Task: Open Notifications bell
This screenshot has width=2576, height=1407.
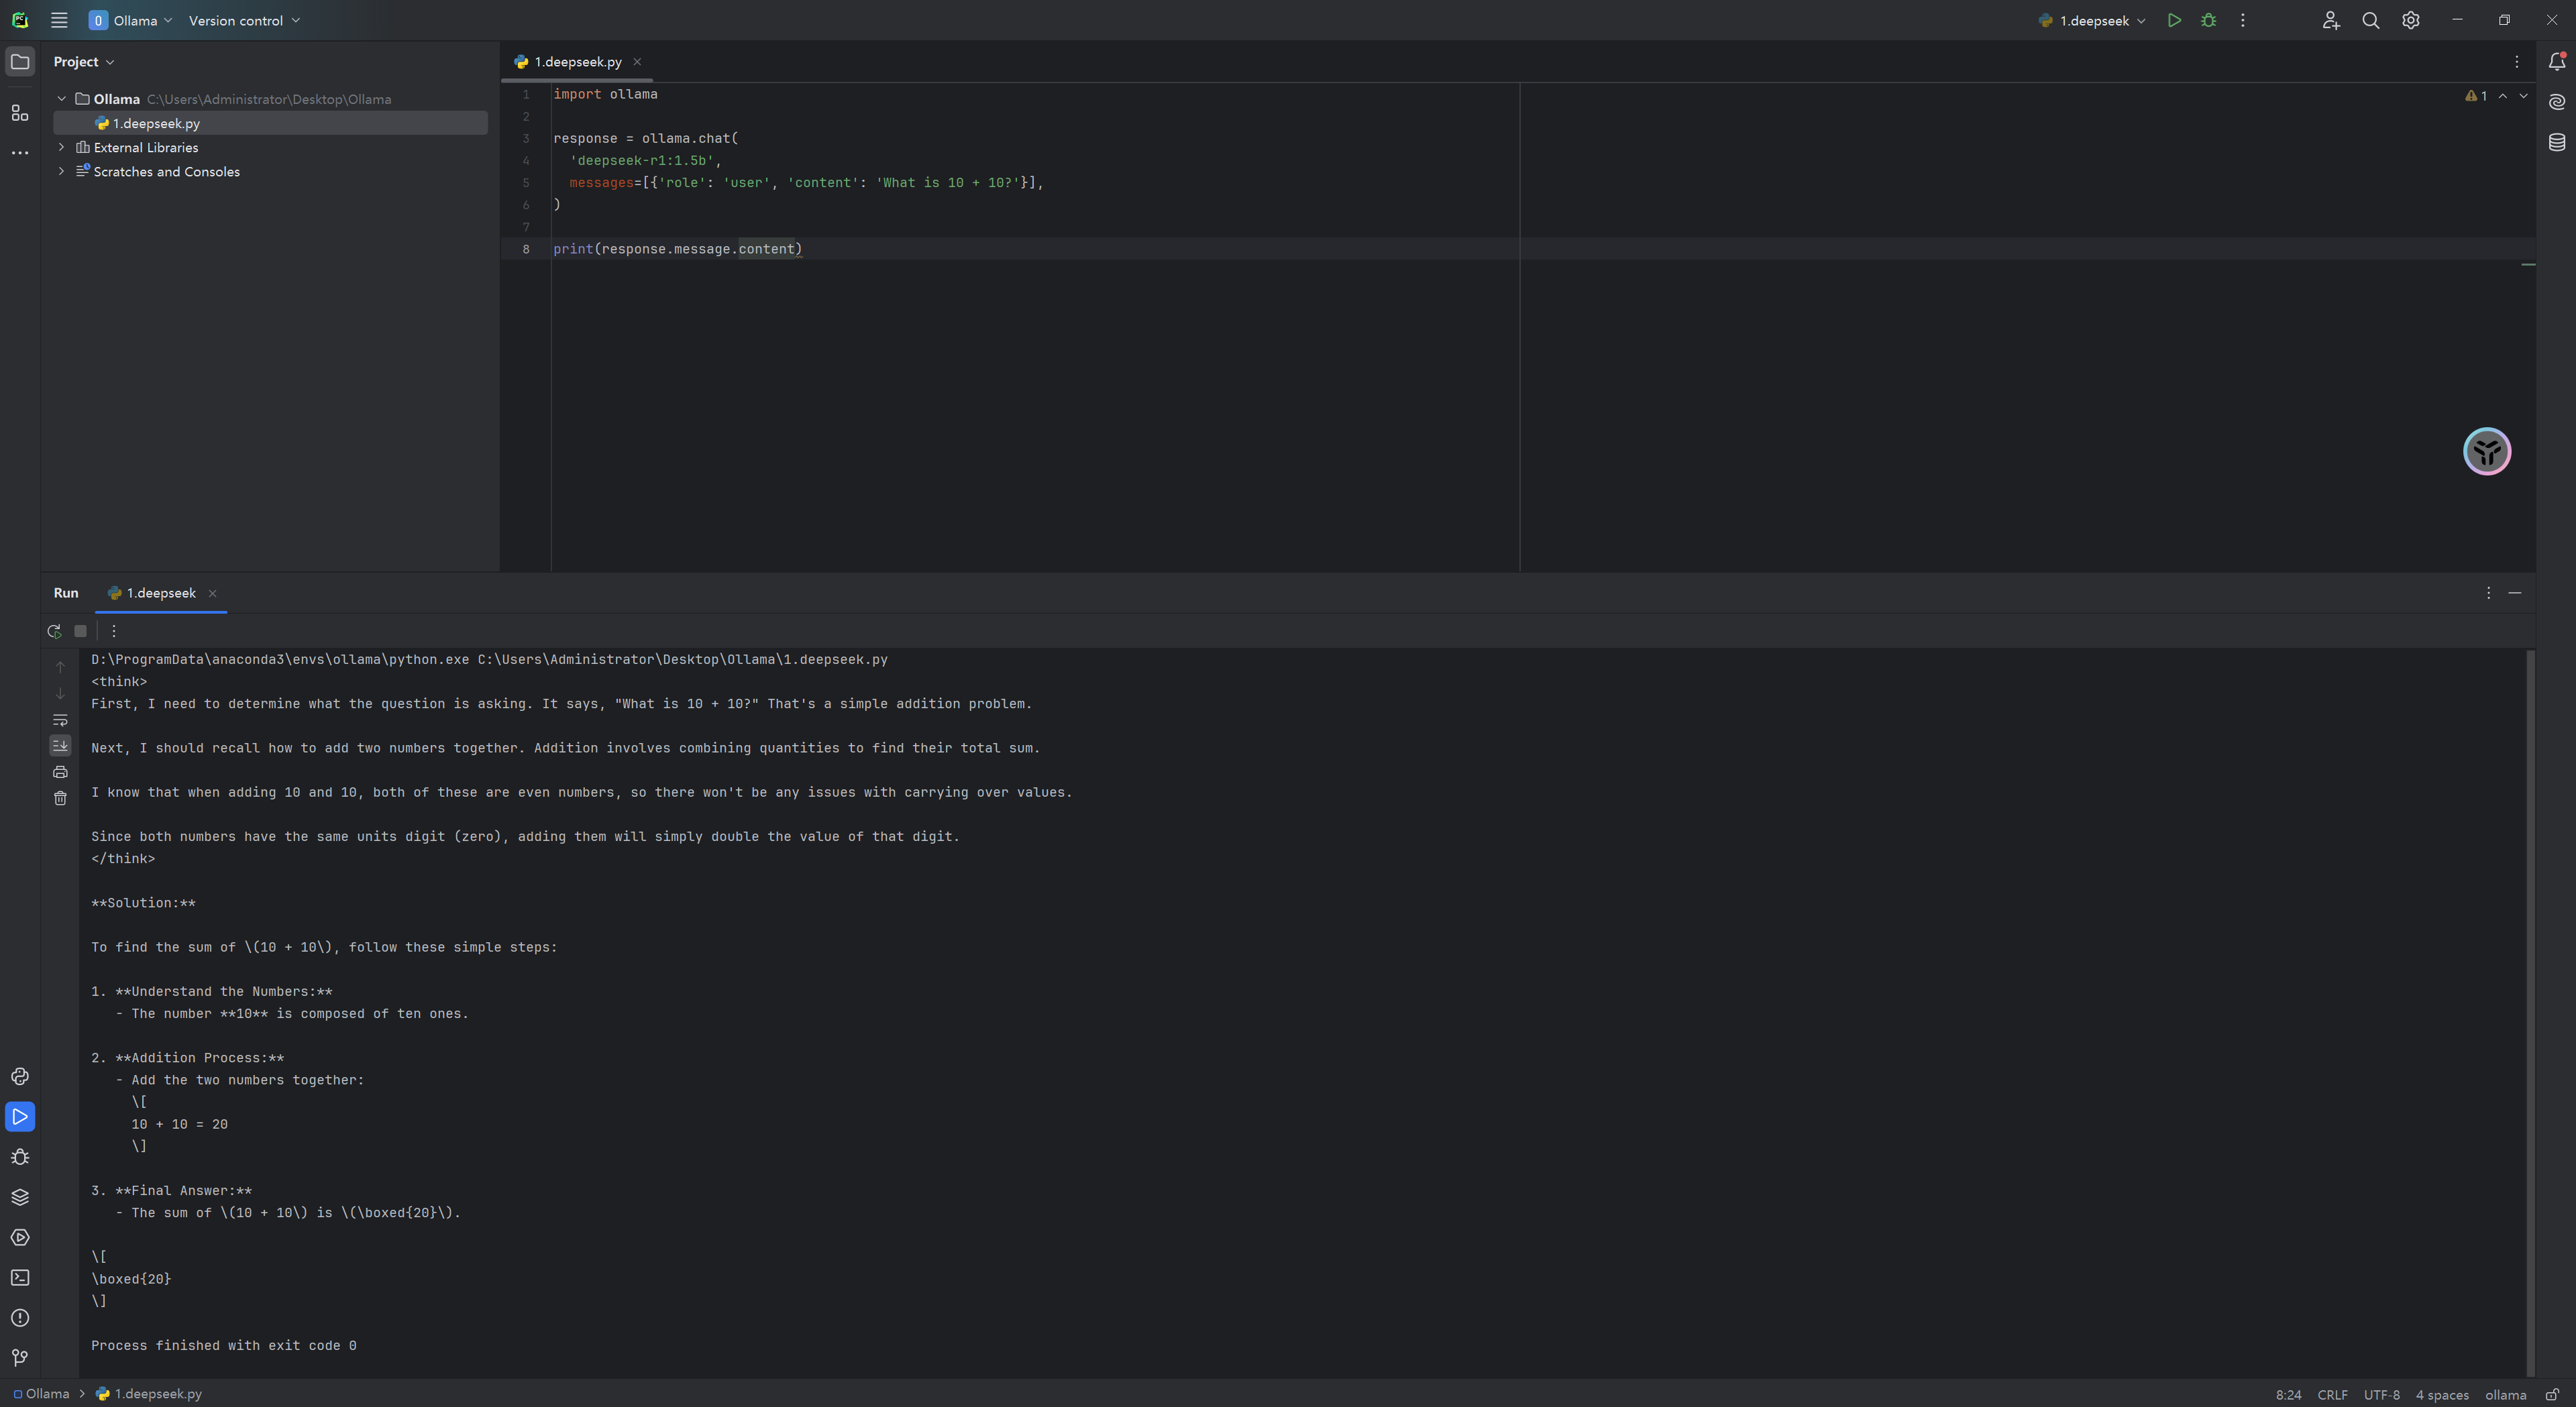Action: (x=2557, y=61)
